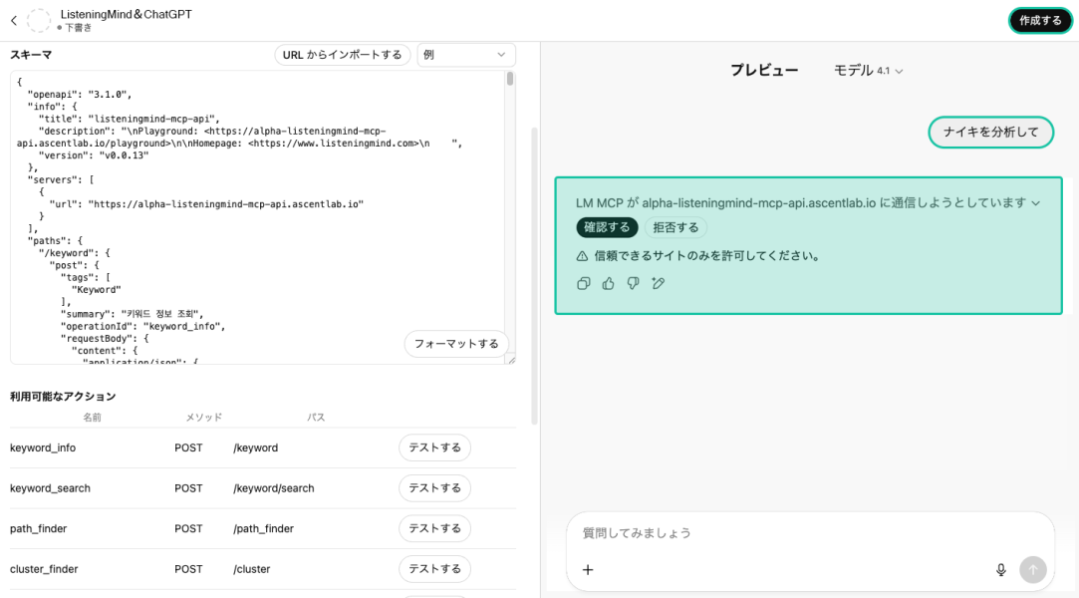Click the /cluster path cell

pyautogui.click(x=252, y=569)
